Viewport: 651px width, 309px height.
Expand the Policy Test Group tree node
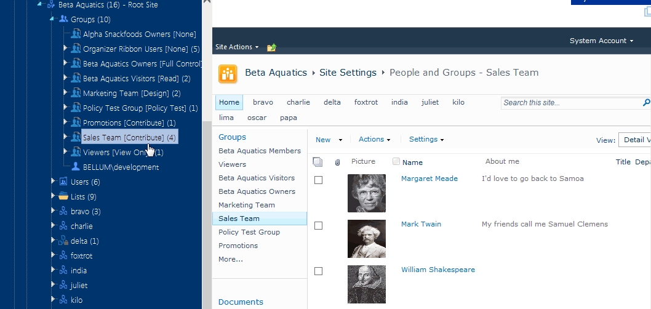66,108
